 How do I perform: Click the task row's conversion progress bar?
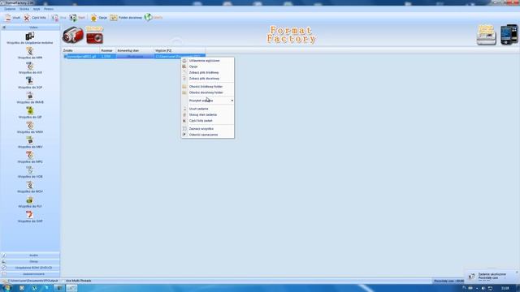point(135,57)
